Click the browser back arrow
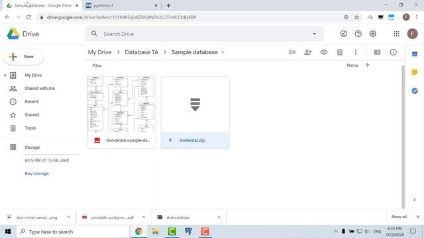This screenshot has height=238, width=424. (7, 17)
